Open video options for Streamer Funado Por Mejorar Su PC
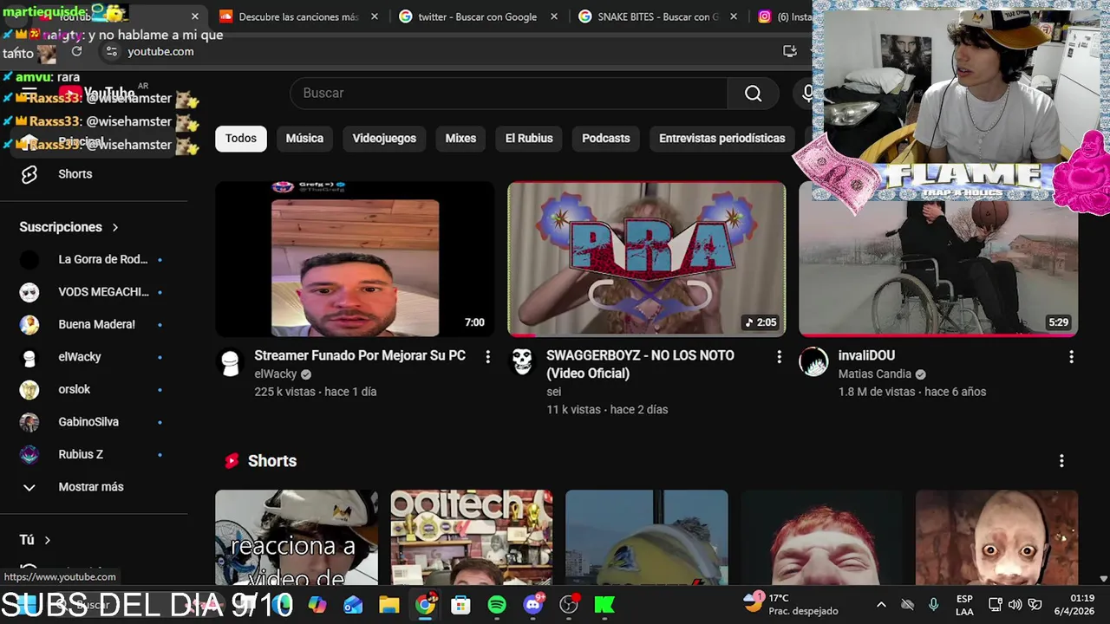The width and height of the screenshot is (1110, 624). click(487, 357)
